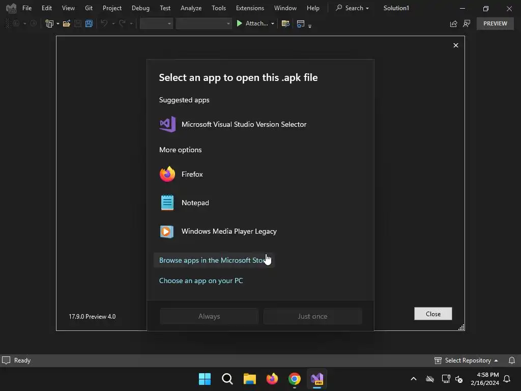521x391 pixels.
Task: Click the Navigate Forward toolbar icon
Action: point(33,23)
